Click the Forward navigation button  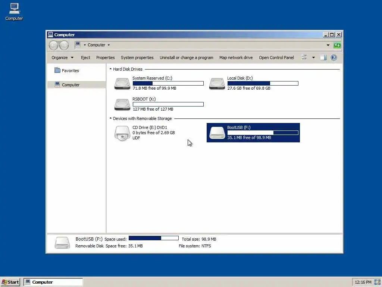[64, 45]
